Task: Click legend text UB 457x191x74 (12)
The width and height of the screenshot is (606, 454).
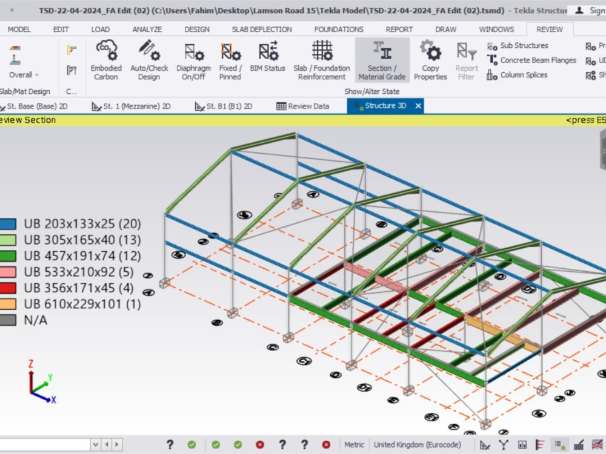Action: coord(82,256)
